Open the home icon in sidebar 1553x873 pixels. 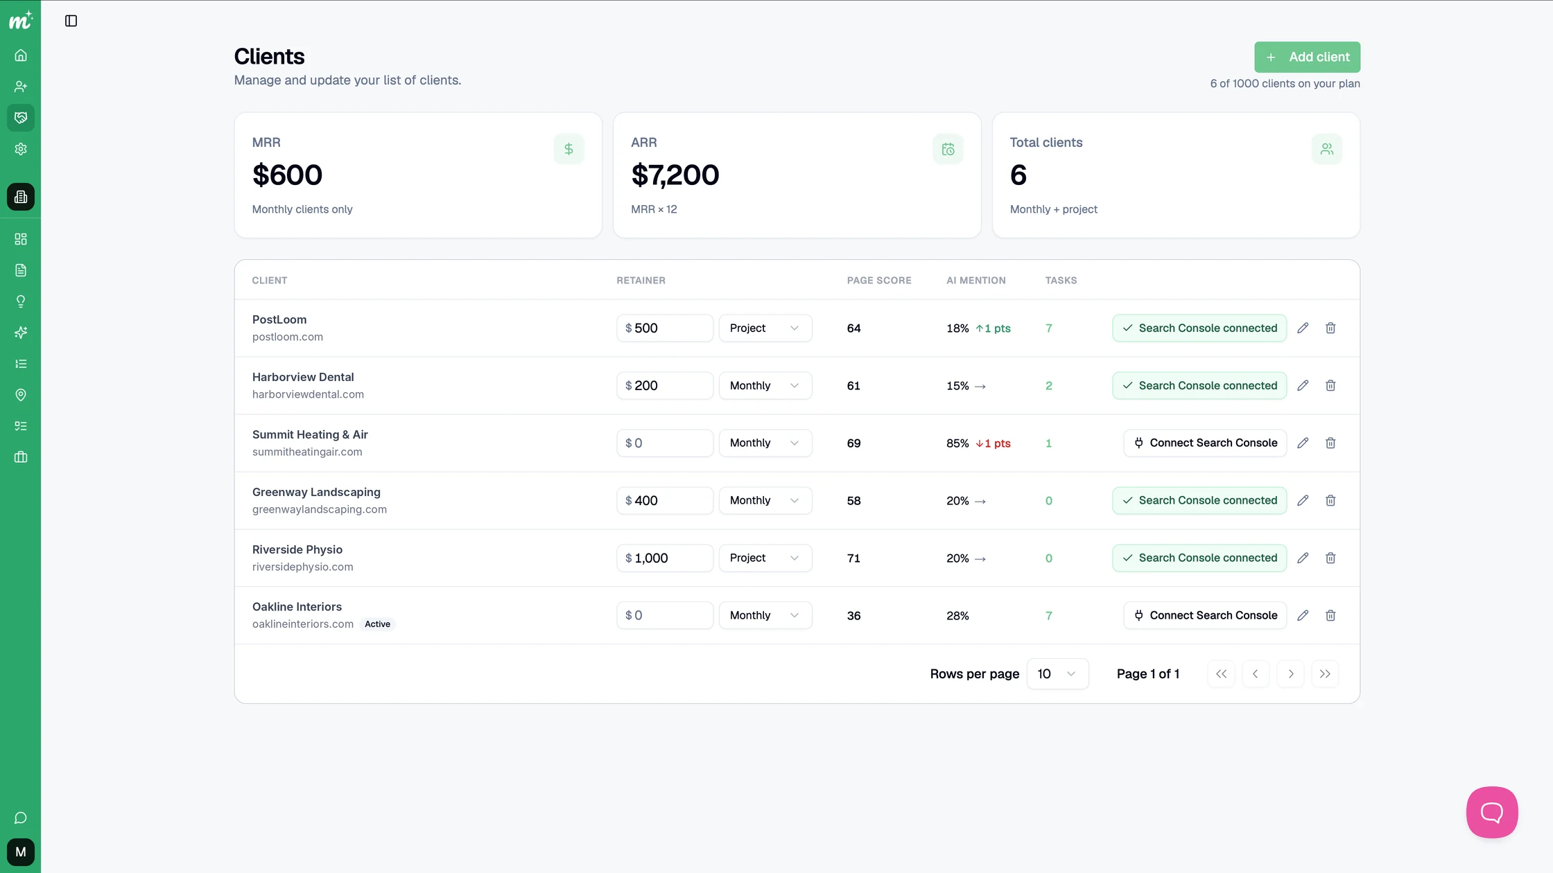pyautogui.click(x=21, y=55)
